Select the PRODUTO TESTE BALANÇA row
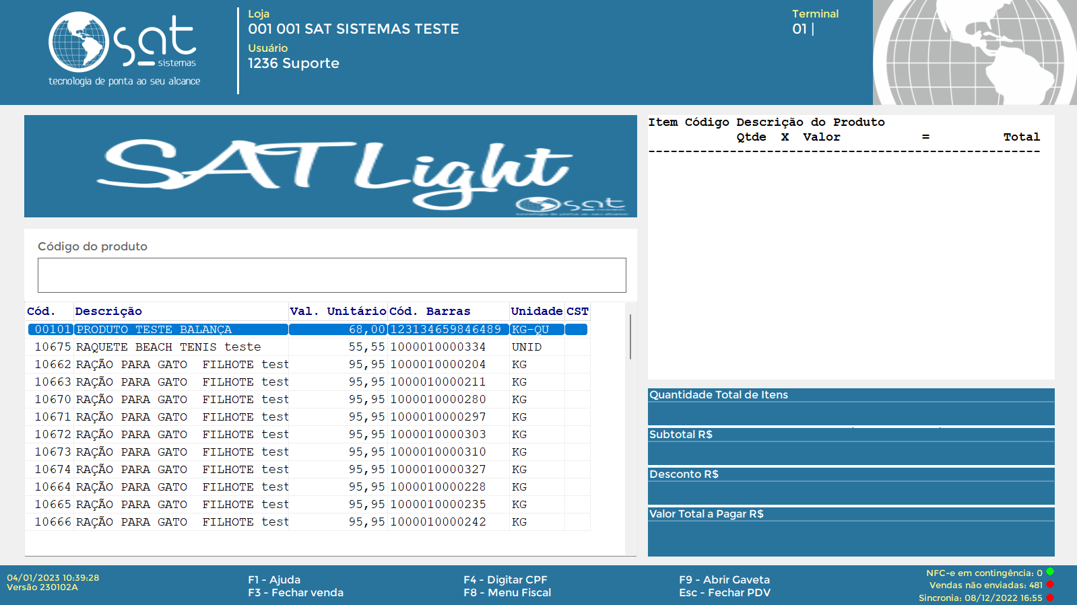Screen dimensions: 1077x605 [154, 330]
